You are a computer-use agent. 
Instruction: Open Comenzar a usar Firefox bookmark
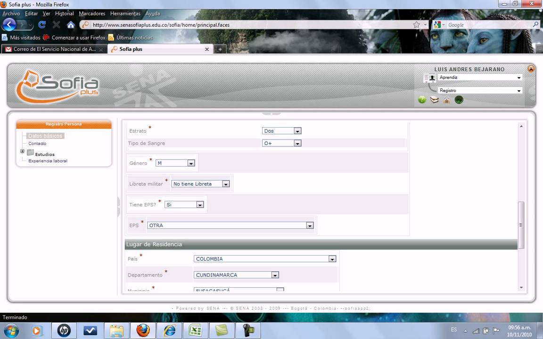pos(74,37)
